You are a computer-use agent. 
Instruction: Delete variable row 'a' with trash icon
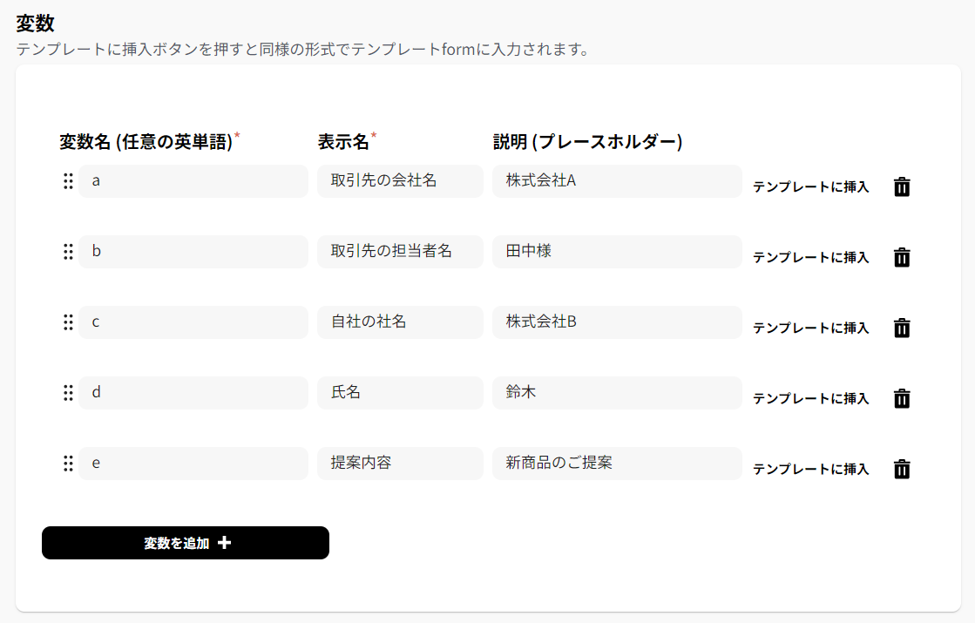pos(902,186)
